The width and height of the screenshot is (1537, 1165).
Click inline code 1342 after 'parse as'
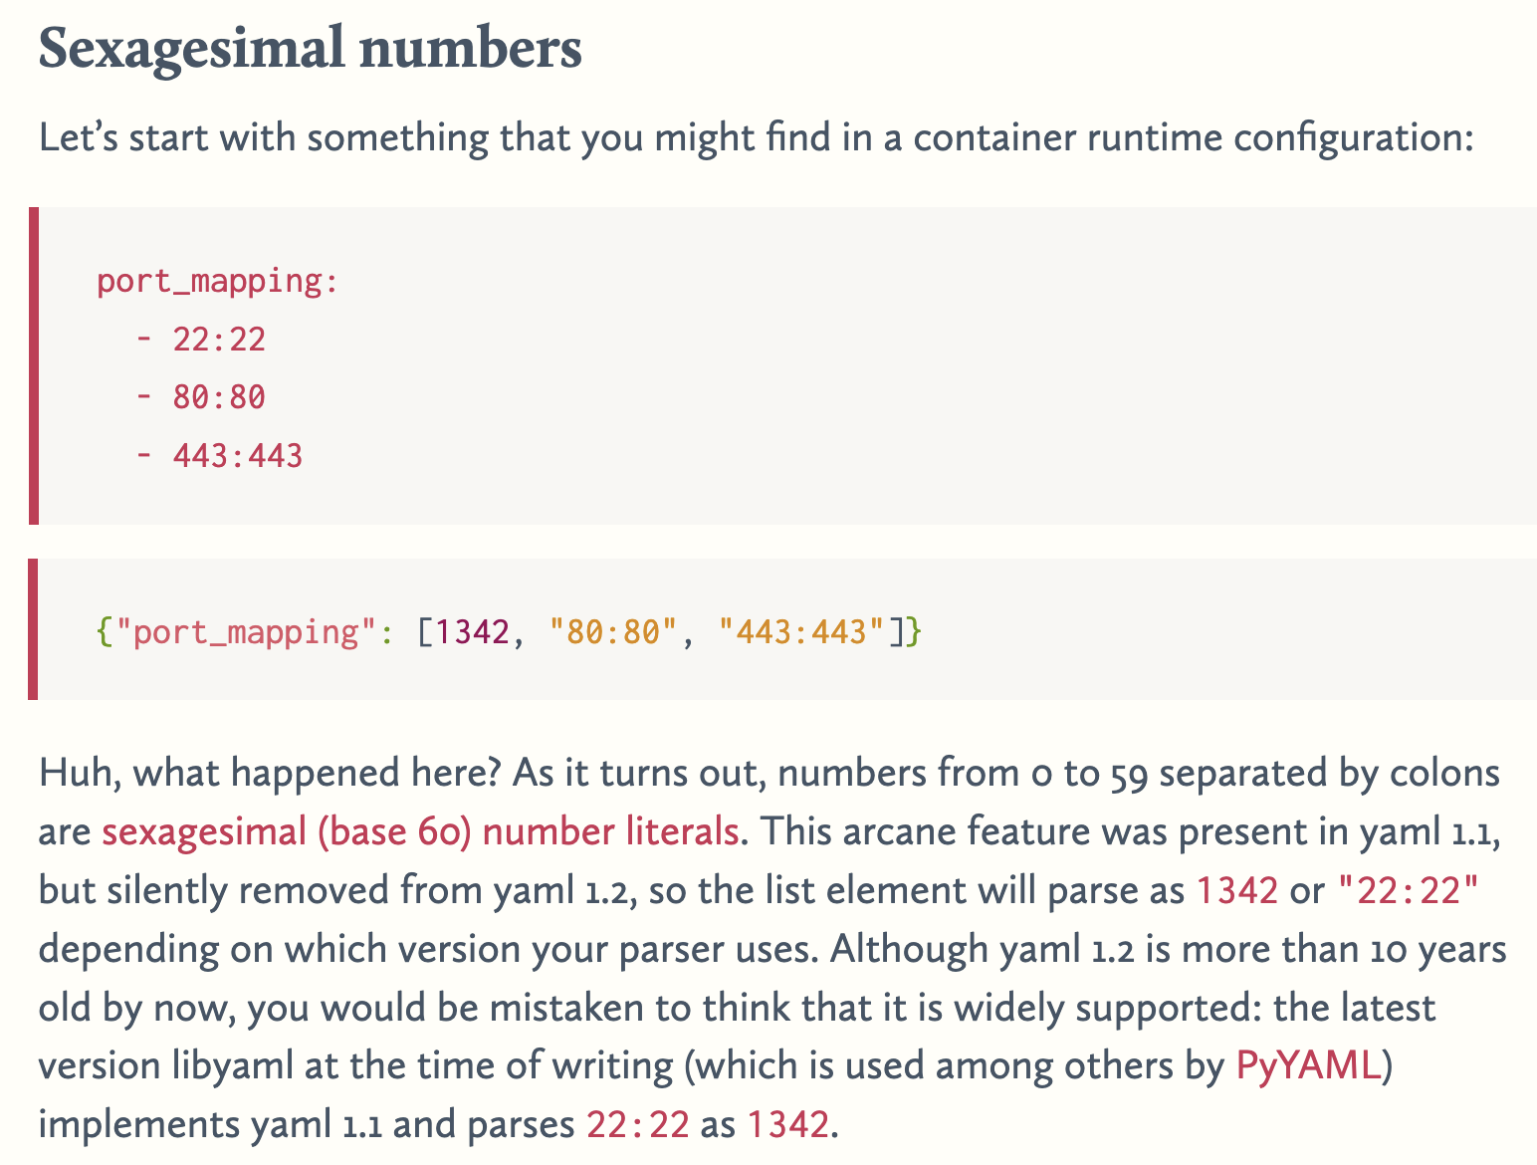1236,890
